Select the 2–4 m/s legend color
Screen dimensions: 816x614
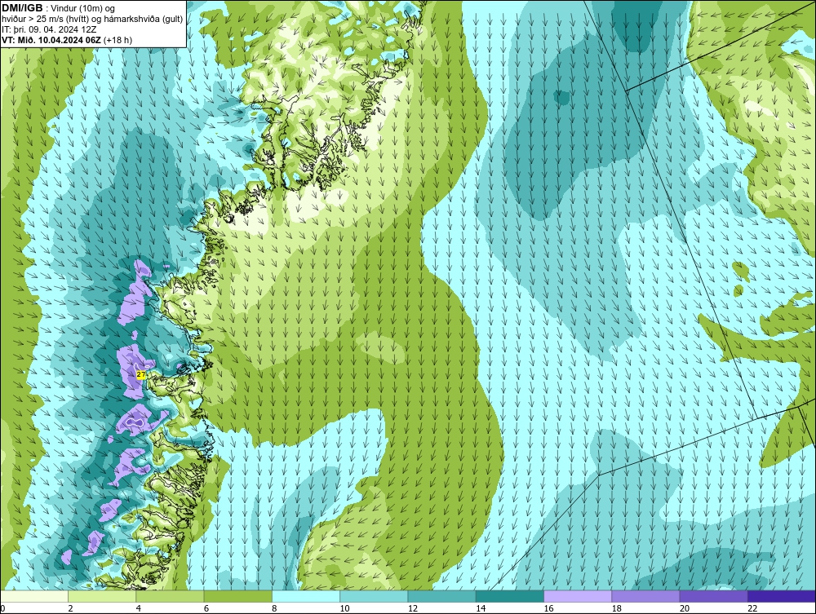click(102, 596)
